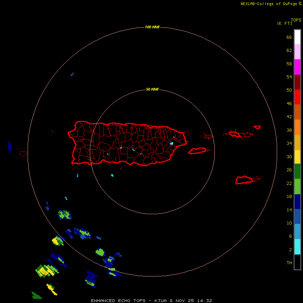Click the '50 NMI' range ring label
The image size is (303, 303).
pyautogui.click(x=152, y=89)
